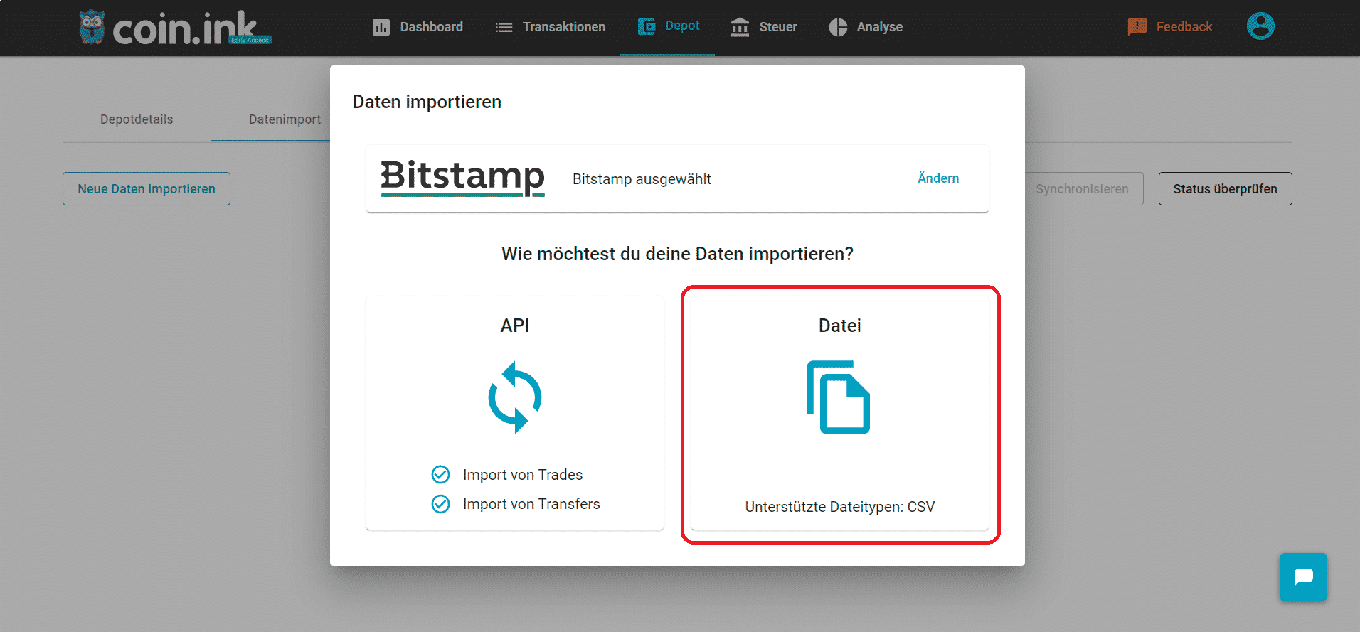This screenshot has height=632, width=1360.
Task: Click the Synchronisieren button
Action: (1082, 188)
